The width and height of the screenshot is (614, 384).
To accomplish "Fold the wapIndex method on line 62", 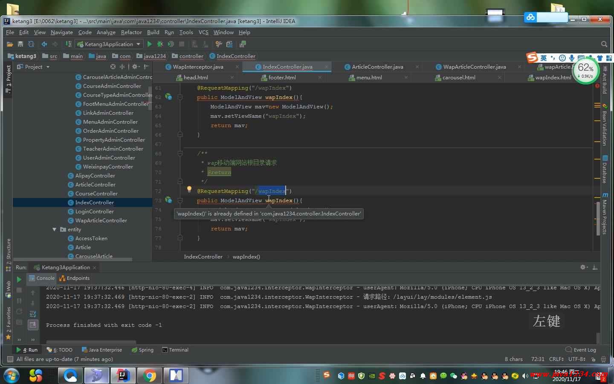I will (180, 97).
